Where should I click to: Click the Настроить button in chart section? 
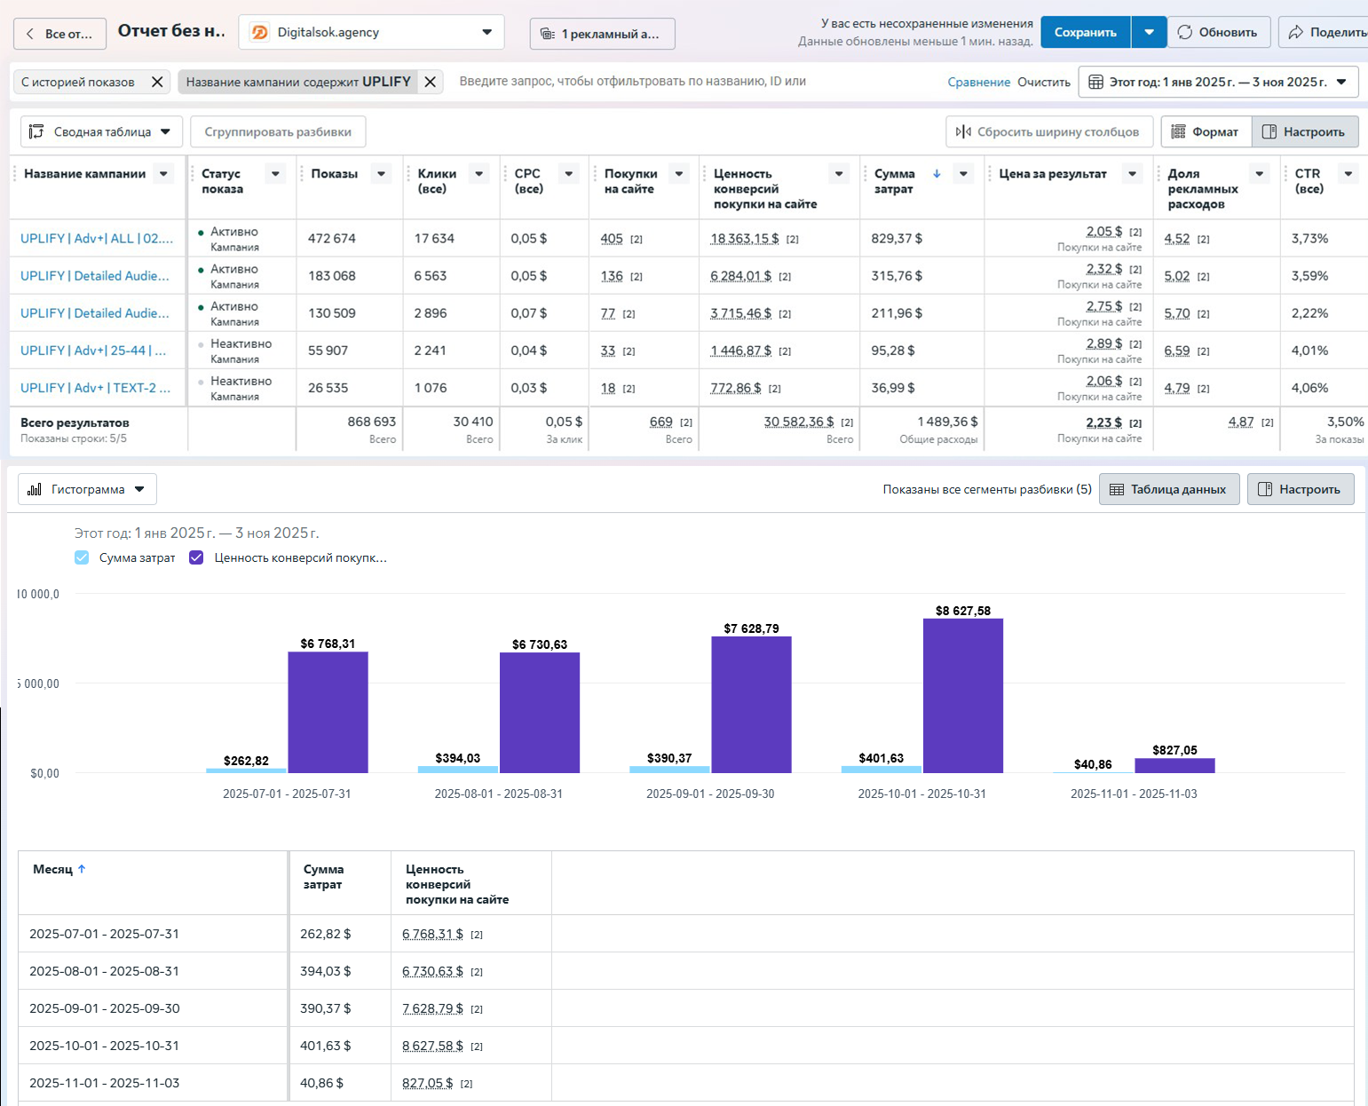coord(1301,489)
